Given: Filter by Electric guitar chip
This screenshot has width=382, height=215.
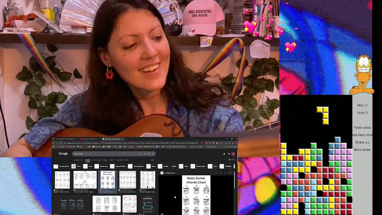Looking at the screenshot, I should (198, 166).
